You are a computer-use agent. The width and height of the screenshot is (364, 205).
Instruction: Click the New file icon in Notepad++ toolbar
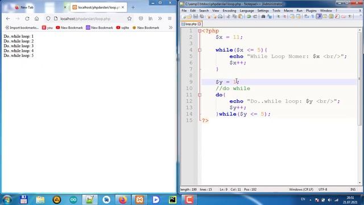pyautogui.click(x=184, y=17)
